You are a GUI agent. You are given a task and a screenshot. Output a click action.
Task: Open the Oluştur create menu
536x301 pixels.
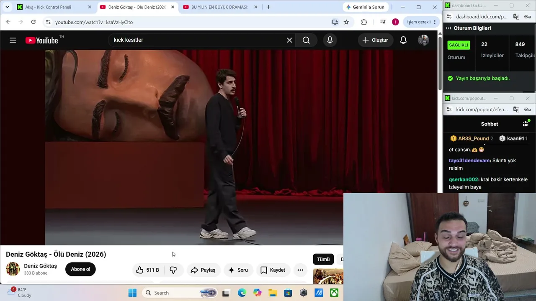375,40
